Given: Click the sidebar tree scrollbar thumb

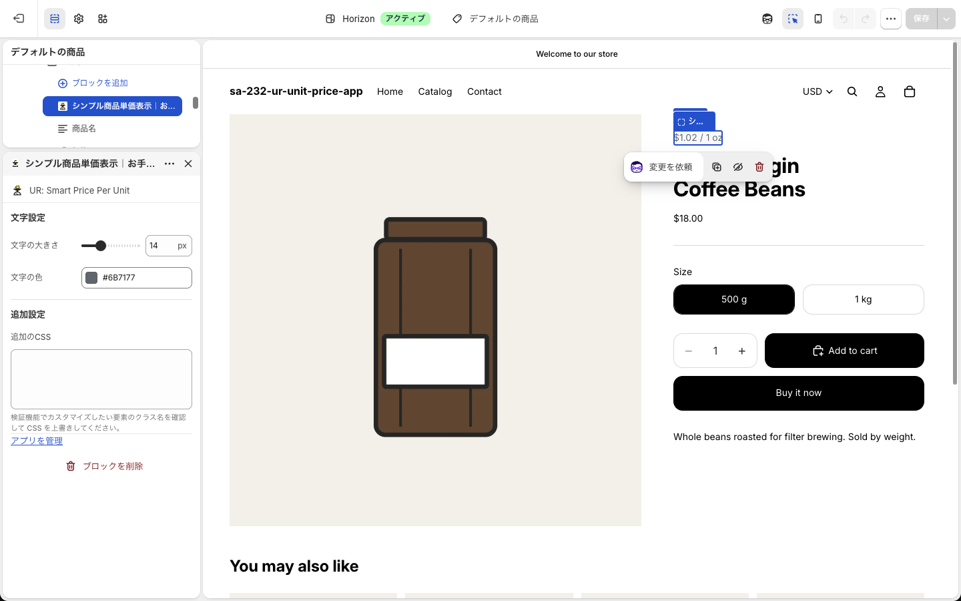Looking at the screenshot, I should pyautogui.click(x=196, y=103).
